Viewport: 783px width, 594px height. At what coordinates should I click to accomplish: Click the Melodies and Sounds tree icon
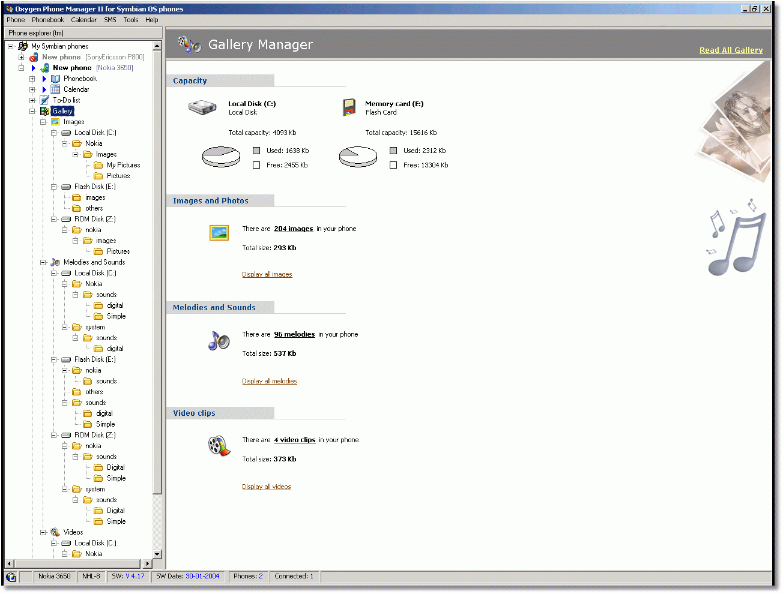coord(55,262)
